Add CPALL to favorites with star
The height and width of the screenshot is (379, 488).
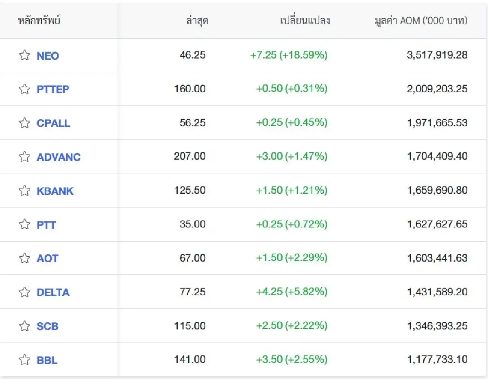(24, 123)
